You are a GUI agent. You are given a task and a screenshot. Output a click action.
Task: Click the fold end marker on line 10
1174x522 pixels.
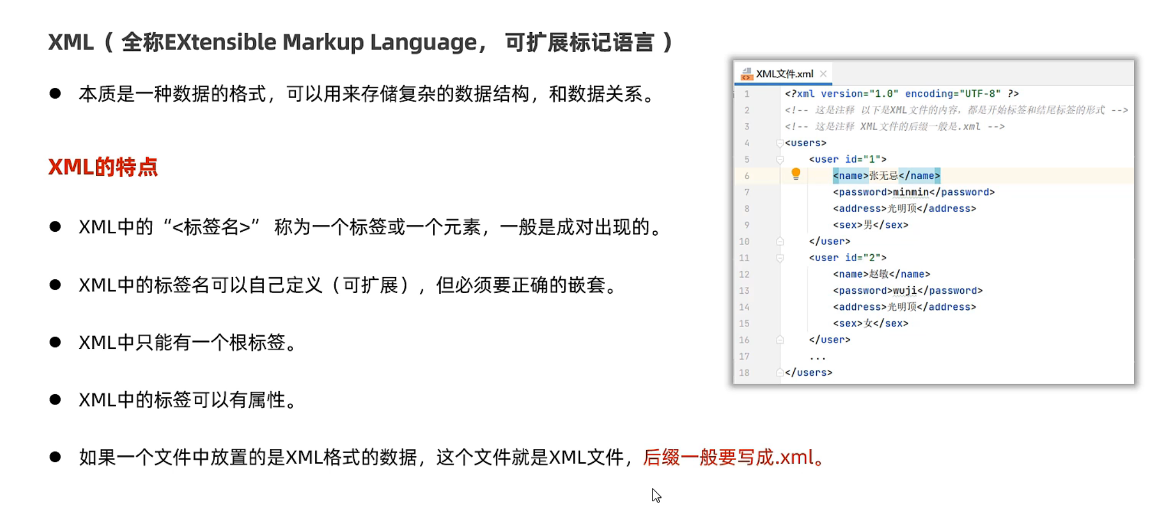coord(780,241)
